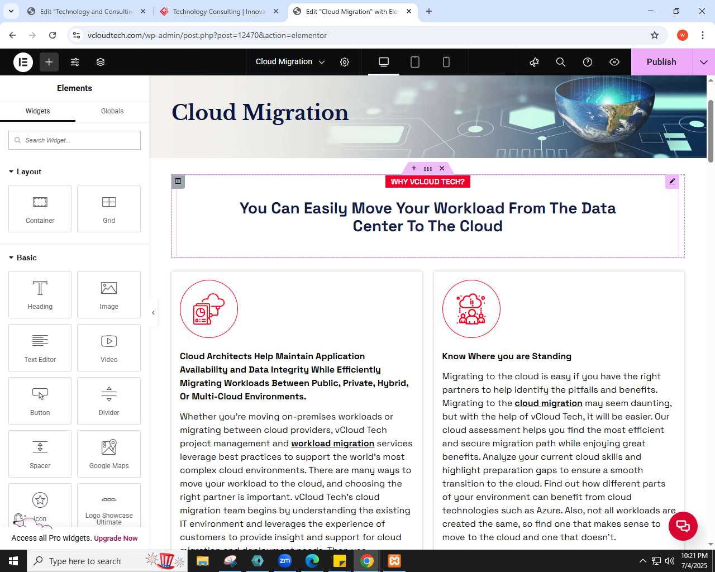The width and height of the screenshot is (715, 572).
Task: Open Publish save options arrow
Action: coord(704,62)
